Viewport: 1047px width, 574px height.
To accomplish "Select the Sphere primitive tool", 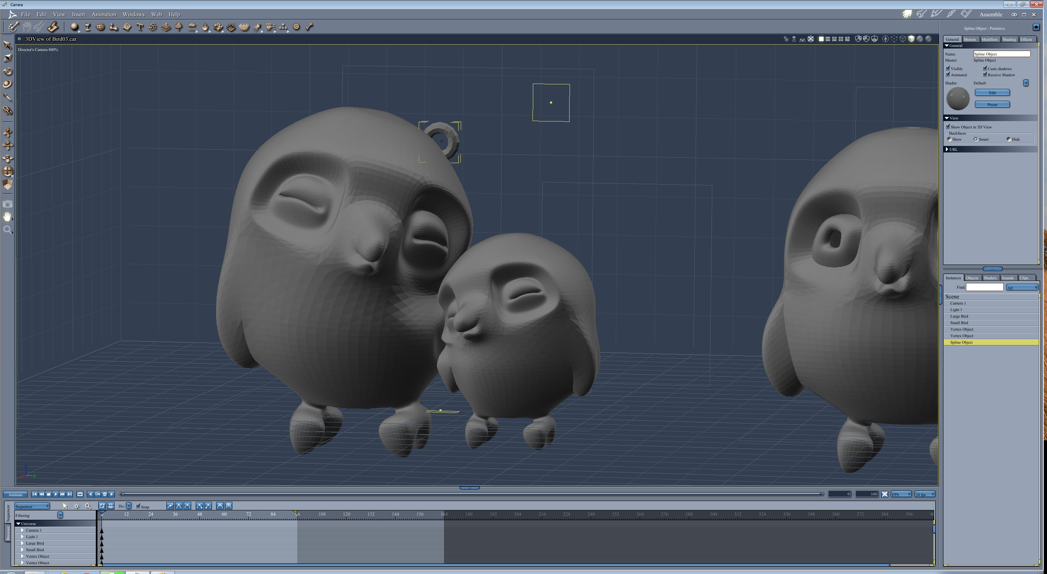I will [x=75, y=27].
